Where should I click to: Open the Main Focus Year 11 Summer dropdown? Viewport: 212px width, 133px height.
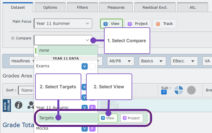(63, 23)
